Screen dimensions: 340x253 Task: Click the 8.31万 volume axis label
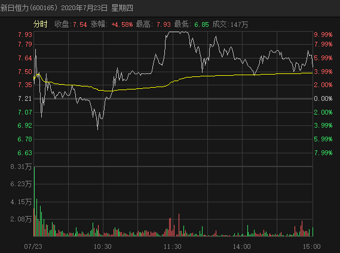pos(21,167)
